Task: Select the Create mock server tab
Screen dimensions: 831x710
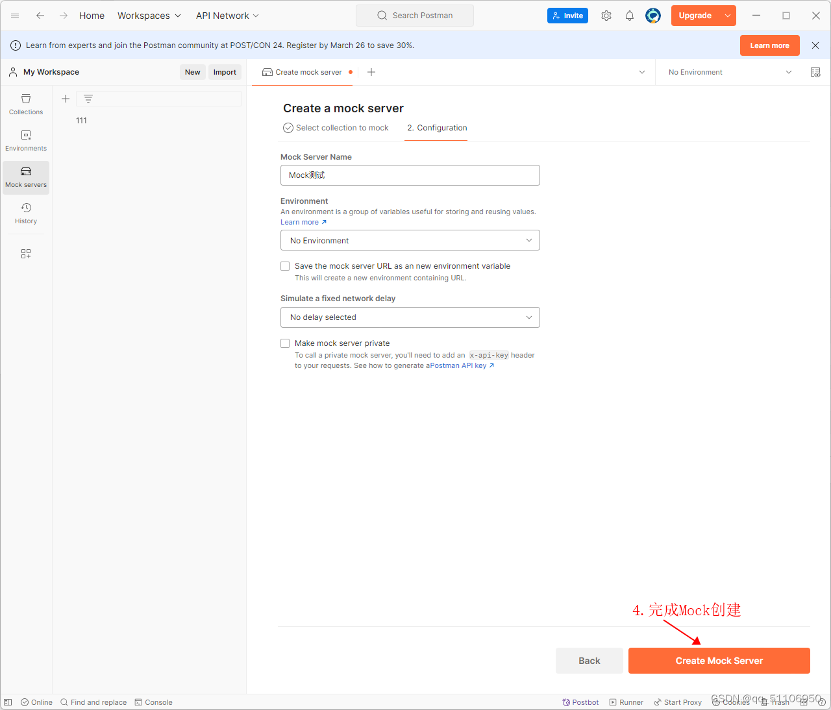Action: (303, 72)
